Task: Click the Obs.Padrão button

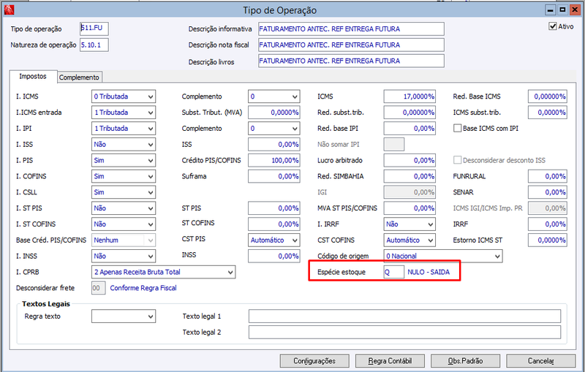Action: click(465, 361)
